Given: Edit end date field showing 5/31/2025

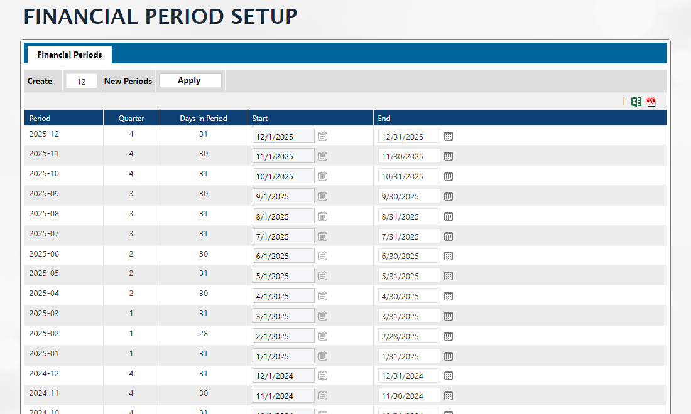Looking at the screenshot, I should point(409,276).
